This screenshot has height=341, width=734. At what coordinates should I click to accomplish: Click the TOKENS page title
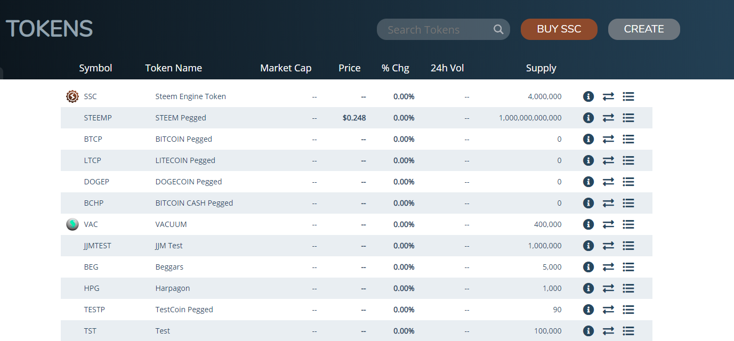(49, 29)
